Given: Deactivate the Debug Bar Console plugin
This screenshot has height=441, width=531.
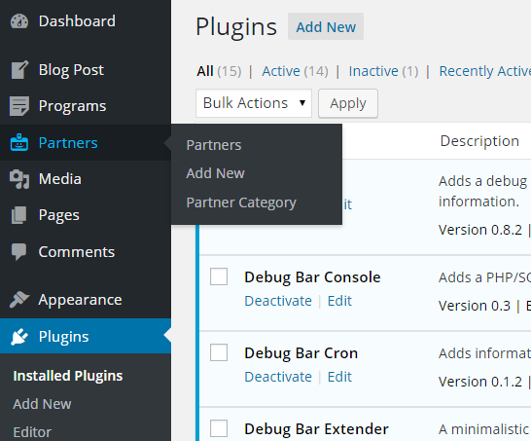Looking at the screenshot, I should pyautogui.click(x=278, y=301).
